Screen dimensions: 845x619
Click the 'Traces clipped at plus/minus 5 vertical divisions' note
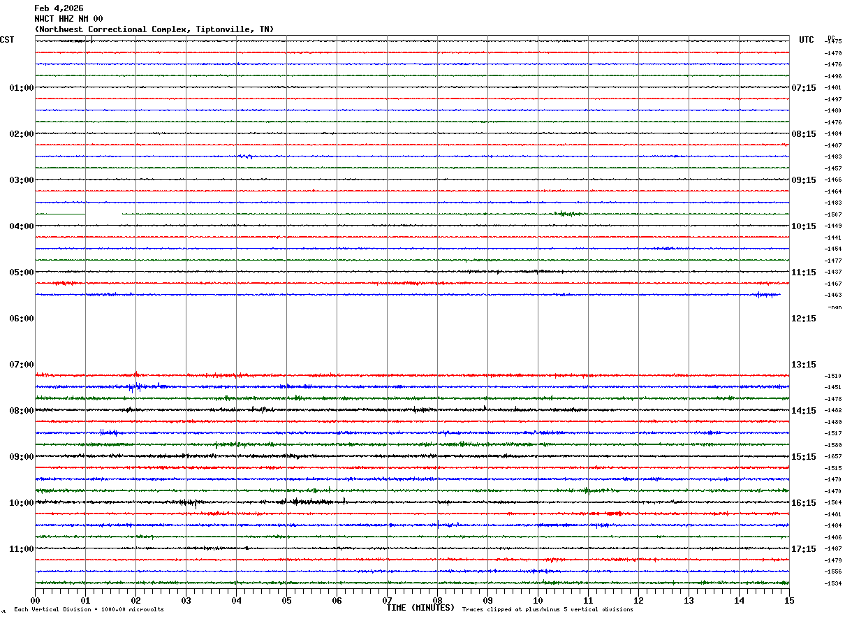tap(548, 610)
